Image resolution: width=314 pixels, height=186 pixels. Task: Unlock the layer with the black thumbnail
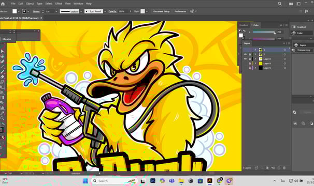point(250,68)
